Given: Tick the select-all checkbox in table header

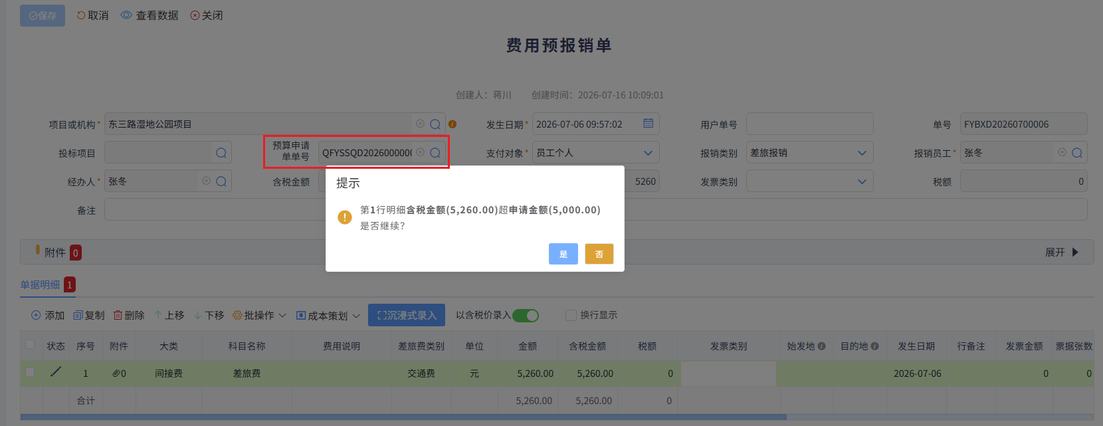Looking at the screenshot, I should pos(30,344).
